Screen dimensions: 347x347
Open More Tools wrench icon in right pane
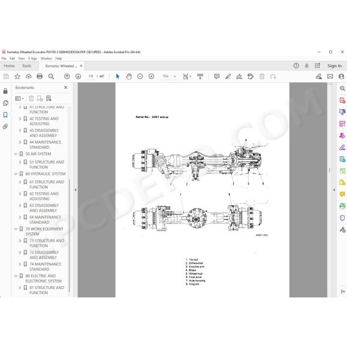[342, 230]
